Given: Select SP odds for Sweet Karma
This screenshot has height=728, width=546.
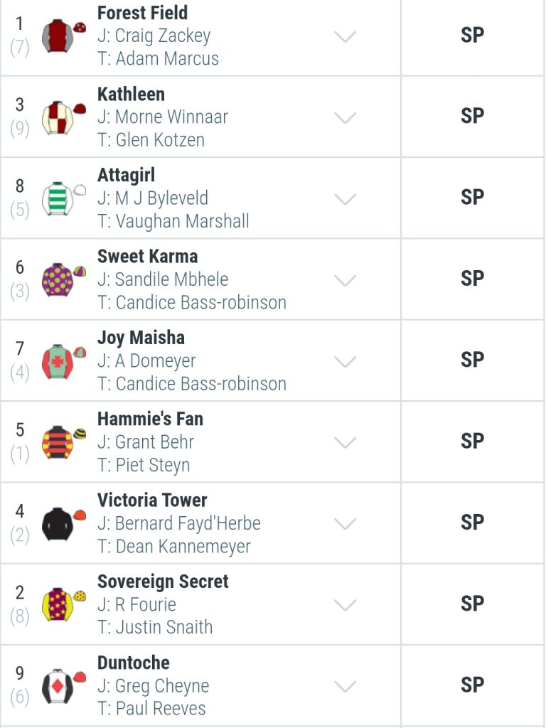Looking at the screenshot, I should click(x=472, y=279).
